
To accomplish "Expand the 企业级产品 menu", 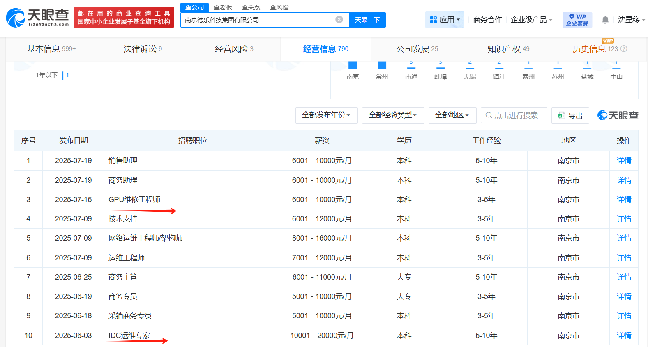I will (531, 20).
